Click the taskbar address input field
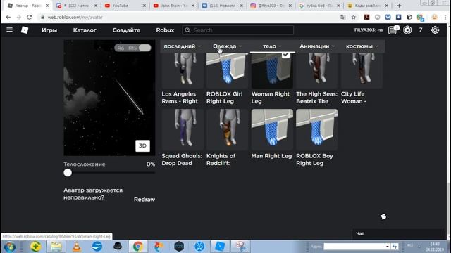The height and width of the screenshot is (253, 451). 354,247
